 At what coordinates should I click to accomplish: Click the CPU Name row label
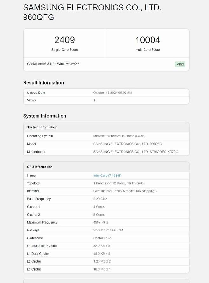[x=31, y=176]
